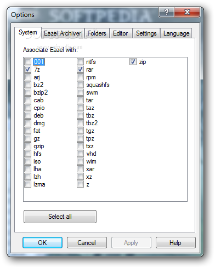
Task: Close the Options dialog
Action: point(187,12)
